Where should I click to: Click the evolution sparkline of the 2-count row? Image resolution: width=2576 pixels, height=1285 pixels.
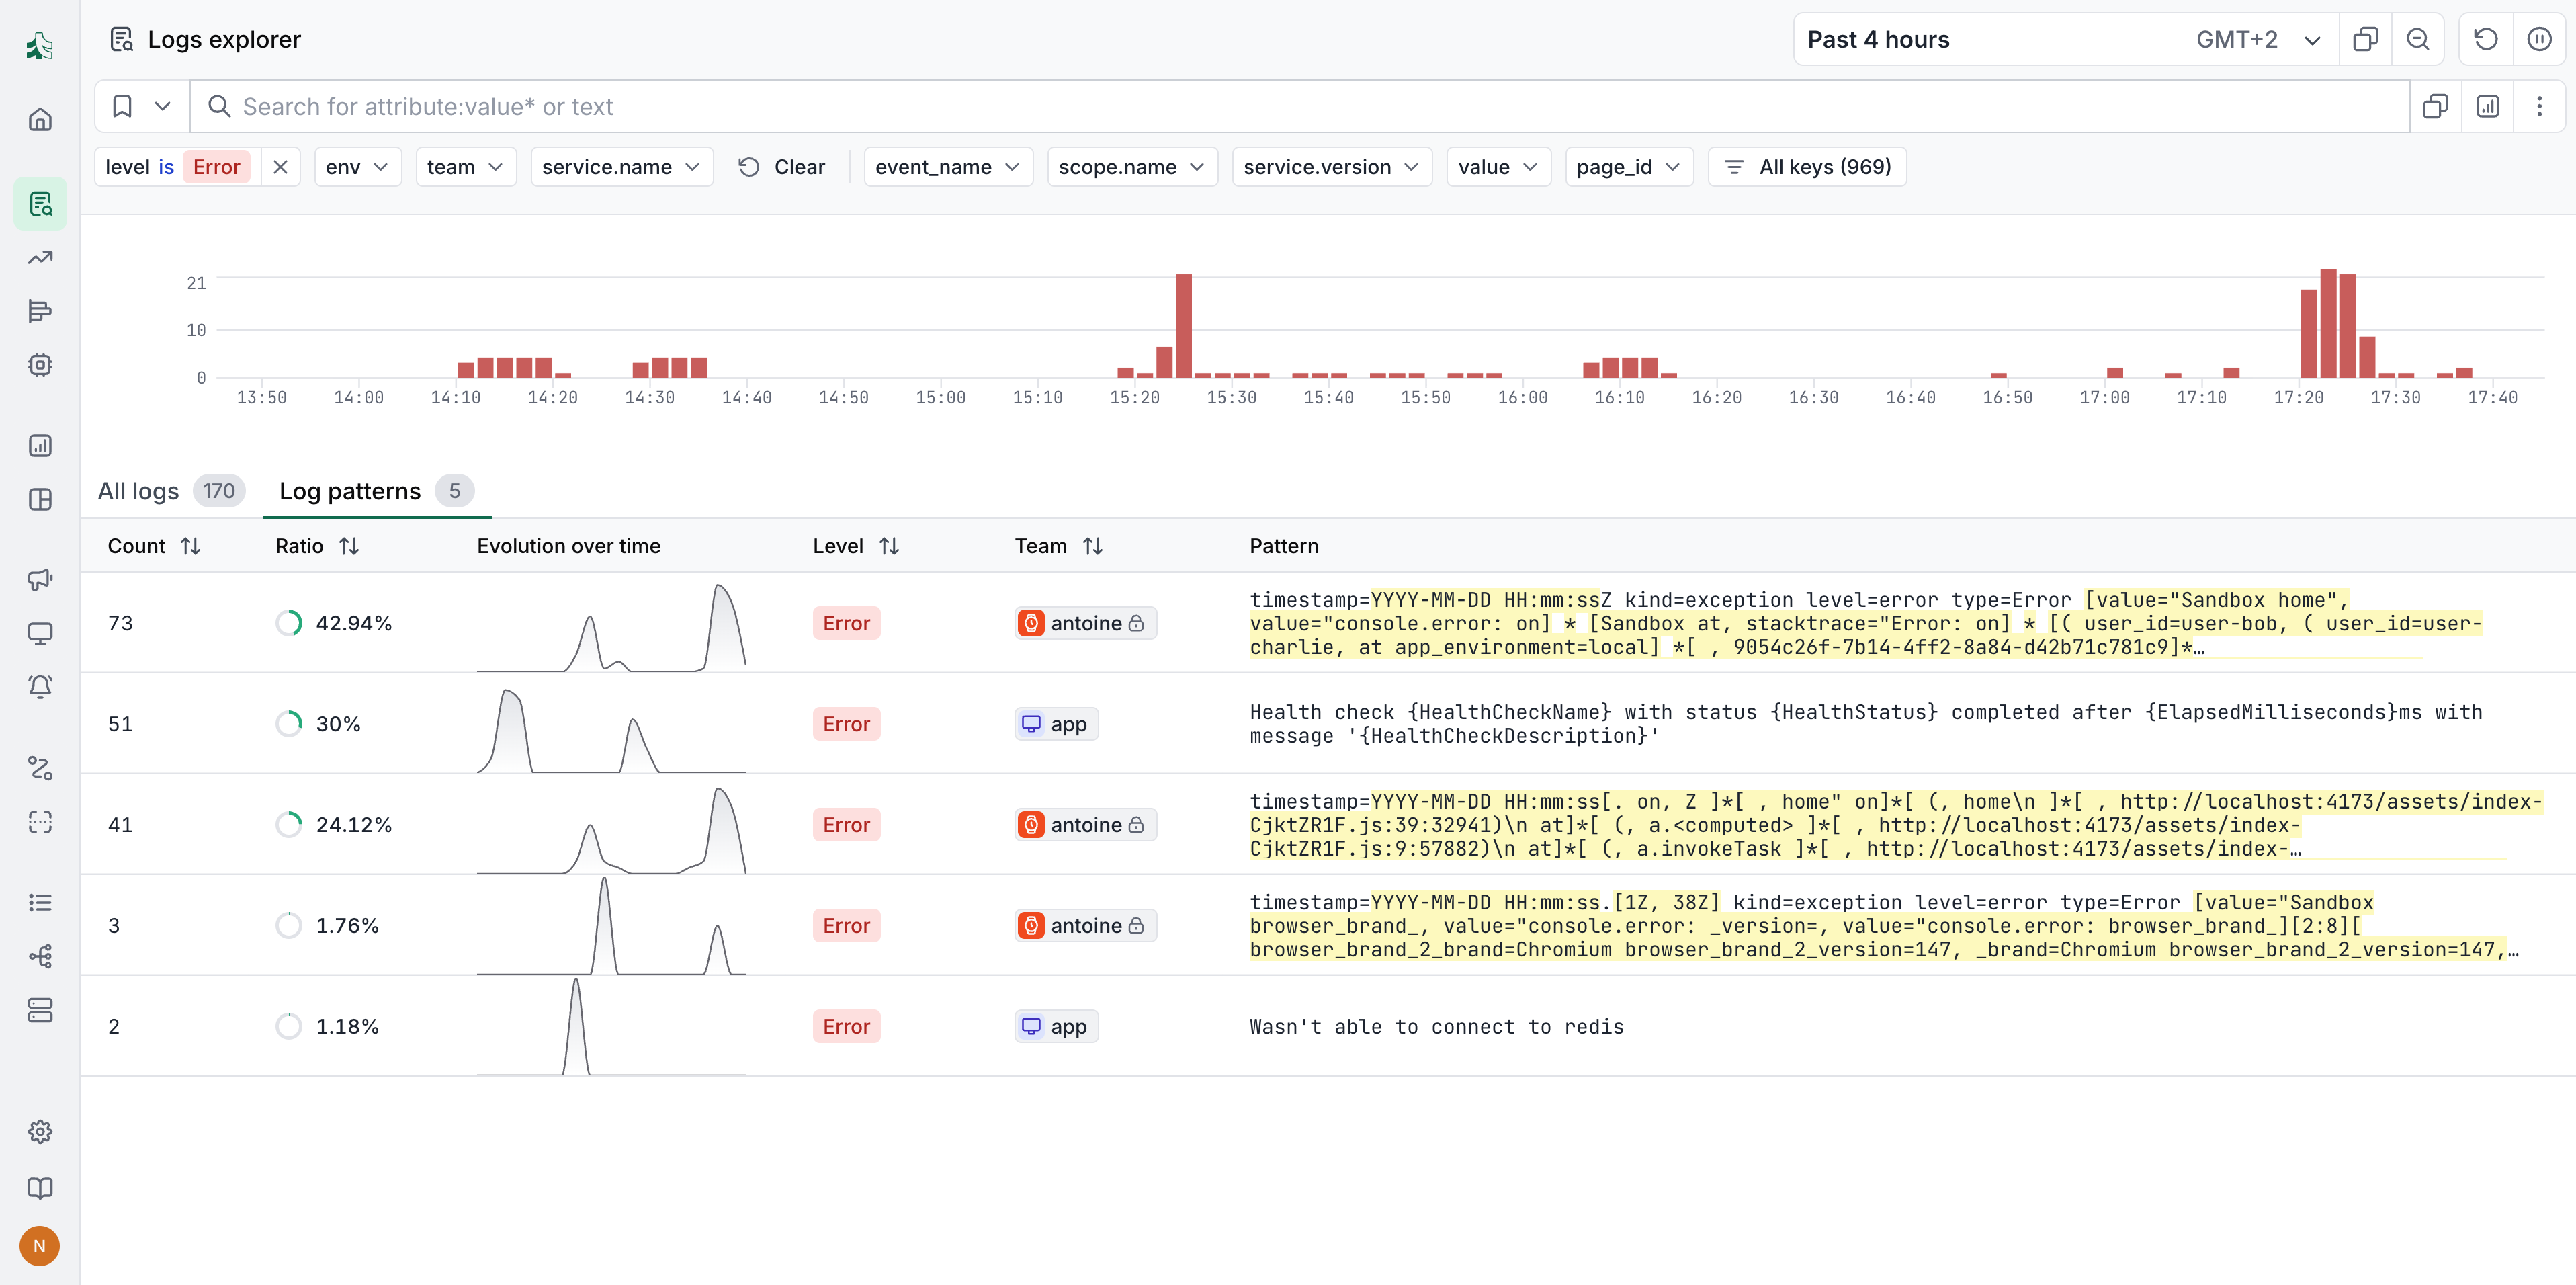click(x=611, y=1026)
